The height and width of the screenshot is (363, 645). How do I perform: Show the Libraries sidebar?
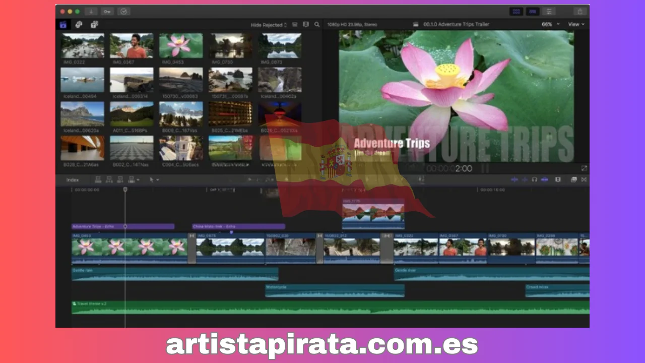(x=63, y=24)
